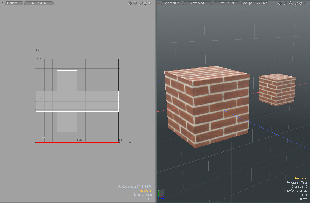Viewport: 310px width, 203px height.
Task: Maximize the Perspective viewport with the expand icon
Action: 296,3
